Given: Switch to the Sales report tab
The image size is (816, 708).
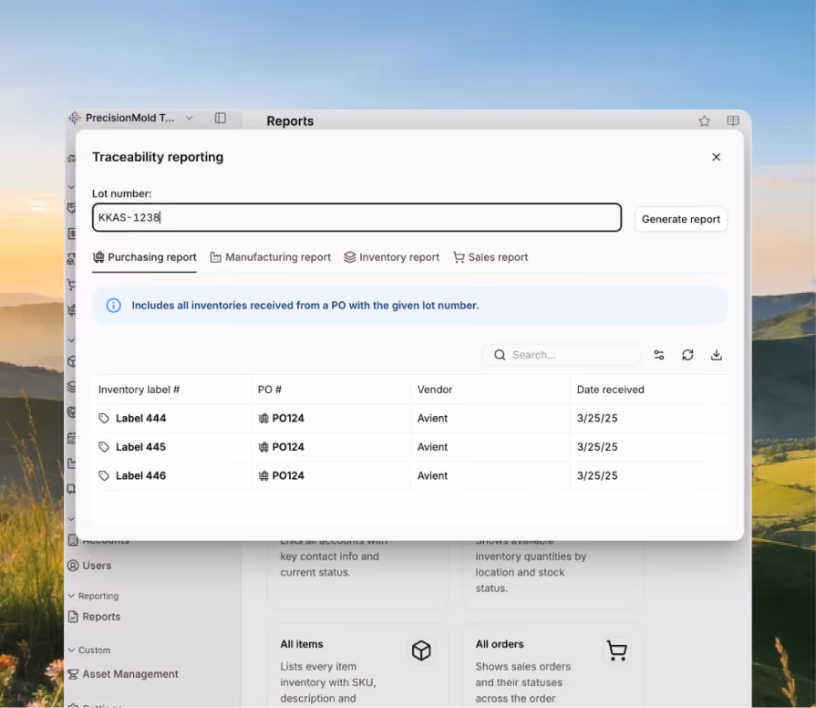Looking at the screenshot, I should click(x=491, y=257).
